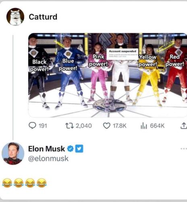Click the blue verified checkmark badge
The image size is (187, 202).
pos(71,149)
